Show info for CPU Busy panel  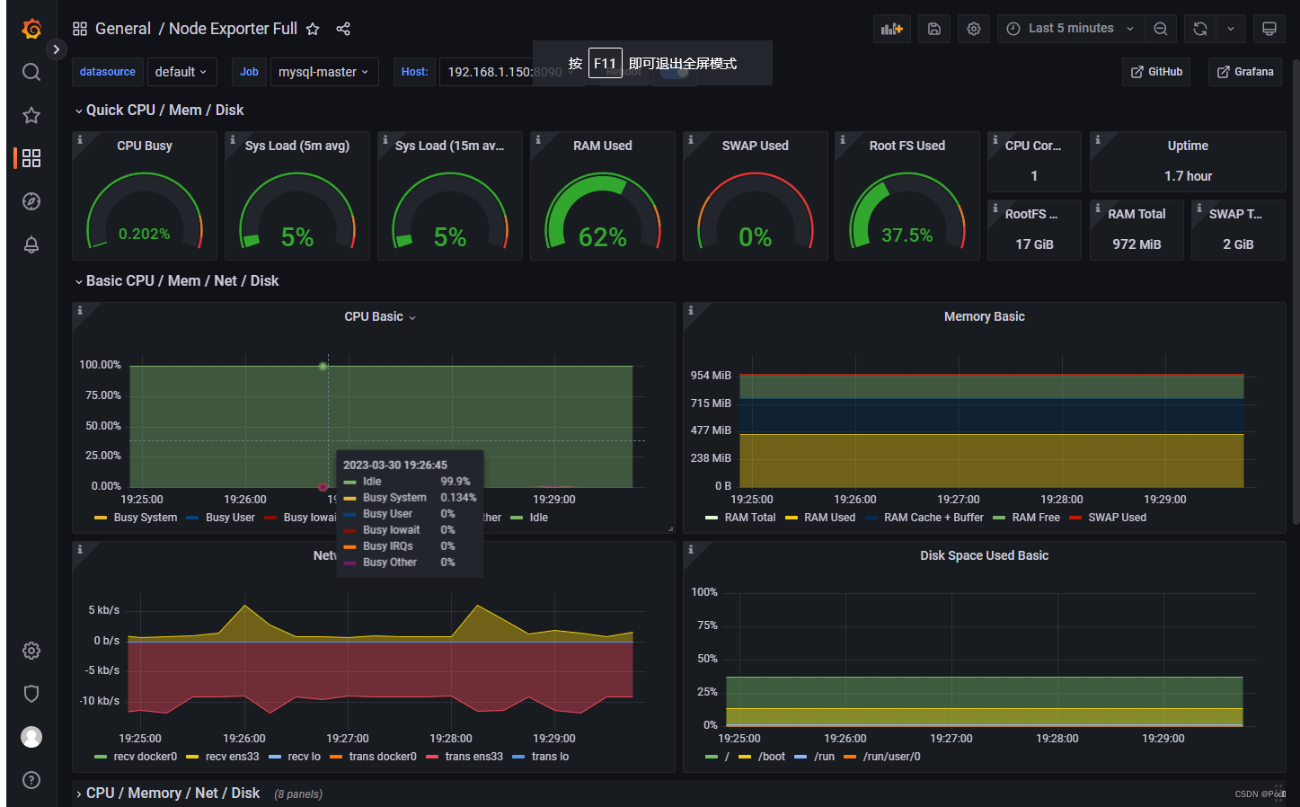80,139
